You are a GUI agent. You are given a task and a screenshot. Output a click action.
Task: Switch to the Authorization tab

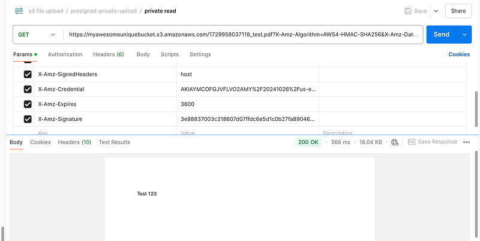[x=65, y=54]
